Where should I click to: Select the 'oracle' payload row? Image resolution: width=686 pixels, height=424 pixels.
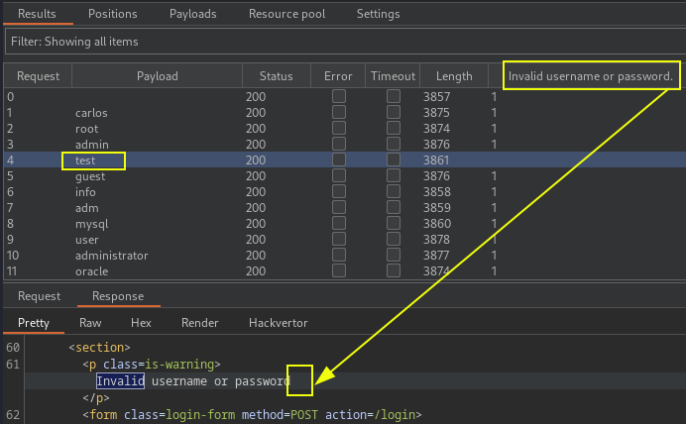click(345, 271)
